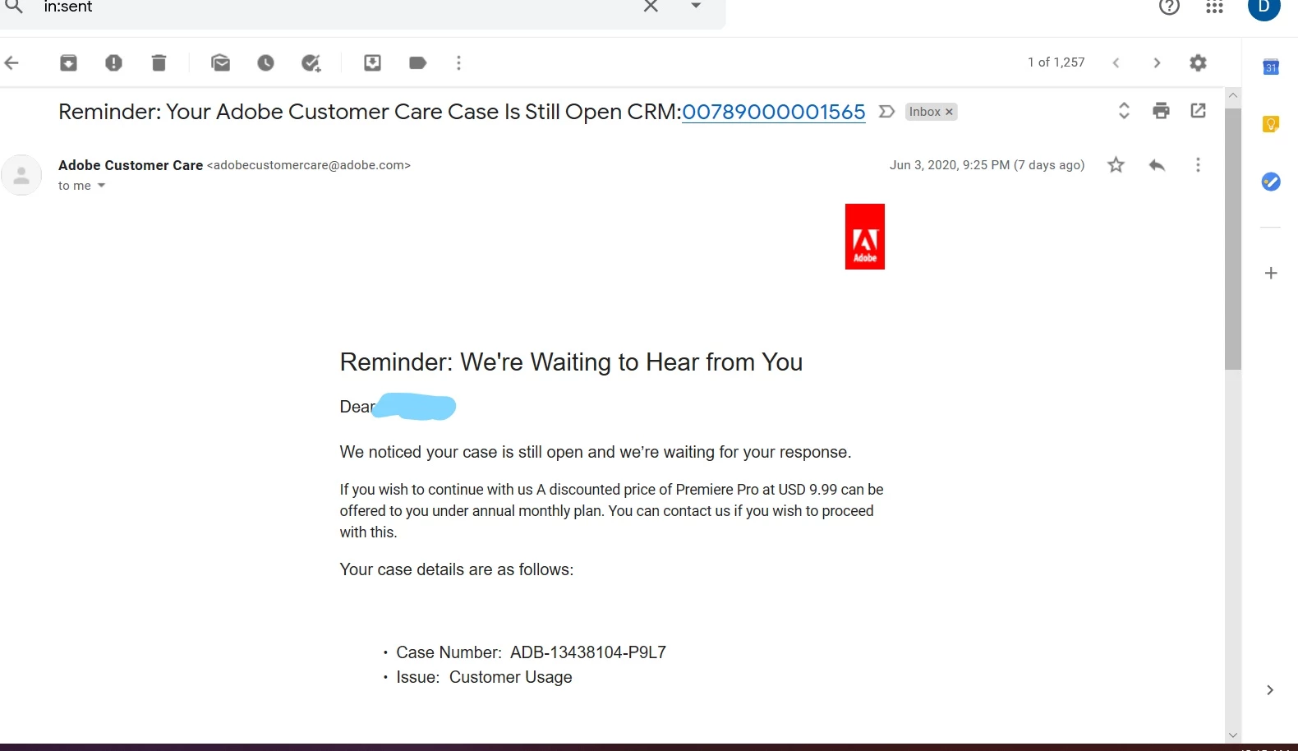Open the CRM case number link 00789000001565
The image size is (1298, 751).
[x=773, y=112]
